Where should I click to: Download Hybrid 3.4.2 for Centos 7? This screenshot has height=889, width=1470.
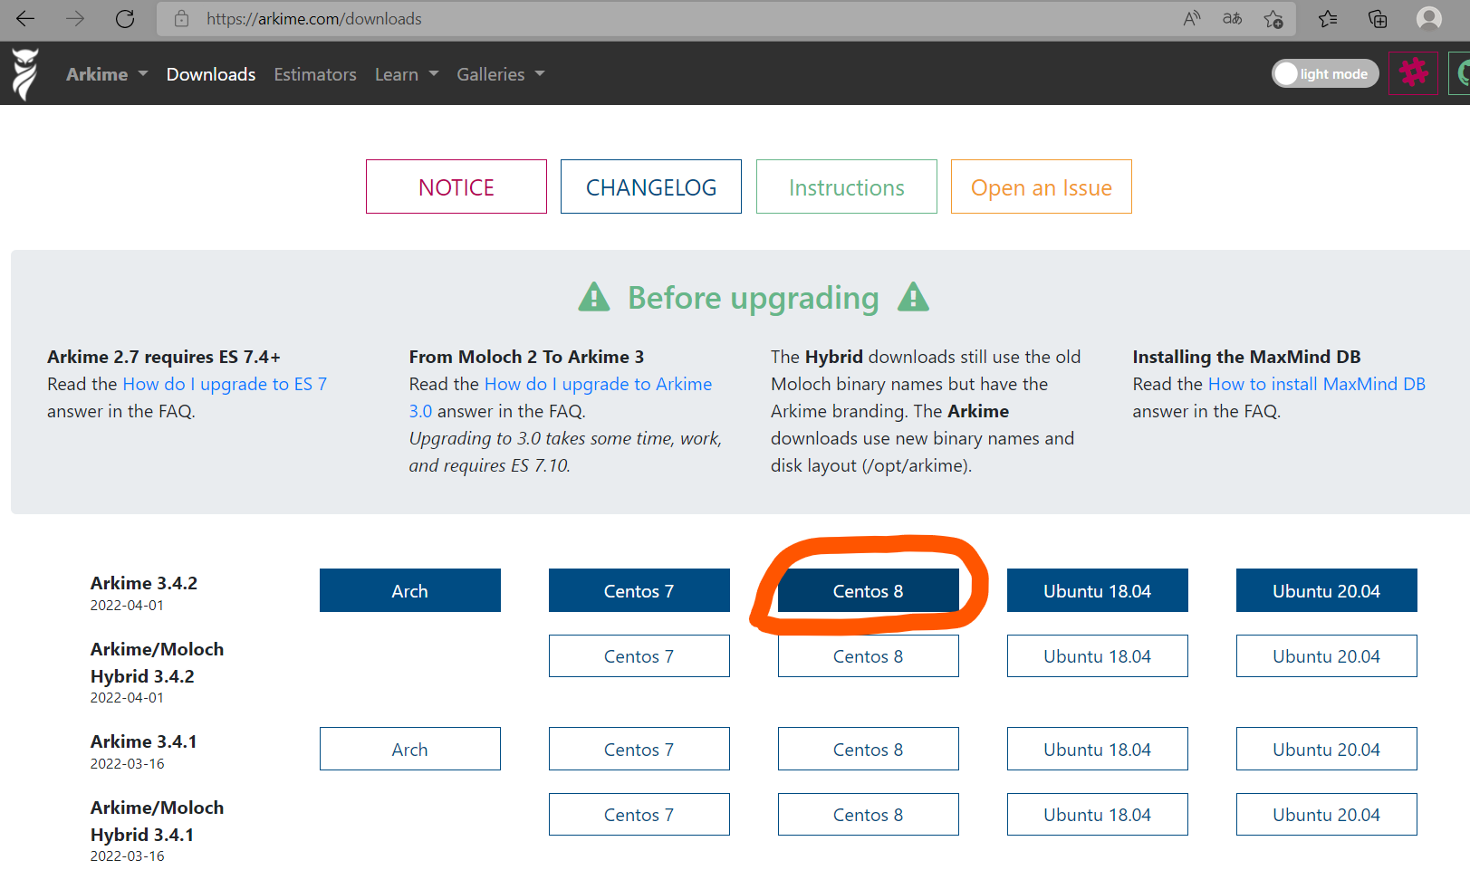639,655
